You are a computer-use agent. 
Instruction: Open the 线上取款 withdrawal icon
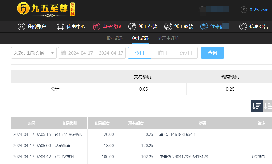click(168, 26)
